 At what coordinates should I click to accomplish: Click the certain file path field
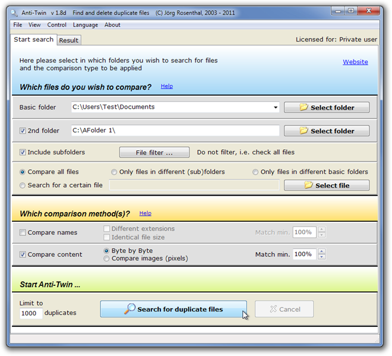click(194, 185)
